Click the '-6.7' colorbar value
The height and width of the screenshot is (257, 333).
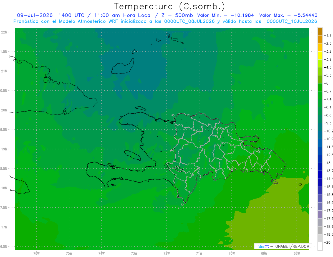[328, 91]
